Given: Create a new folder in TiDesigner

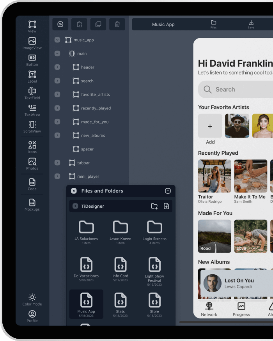Looking at the screenshot, I should coord(154,206).
